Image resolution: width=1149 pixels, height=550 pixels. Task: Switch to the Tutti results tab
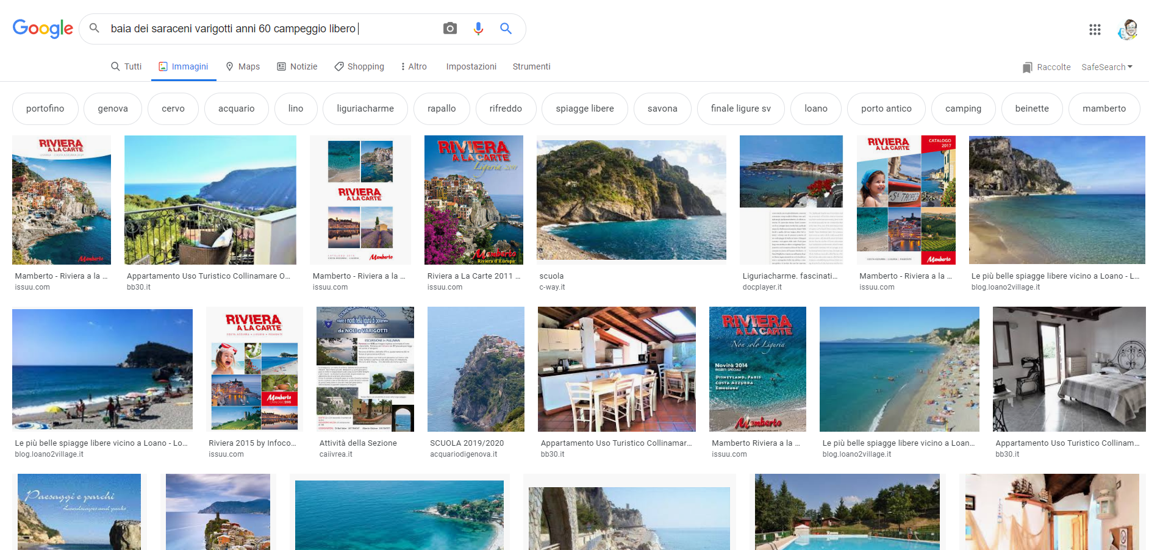click(126, 66)
